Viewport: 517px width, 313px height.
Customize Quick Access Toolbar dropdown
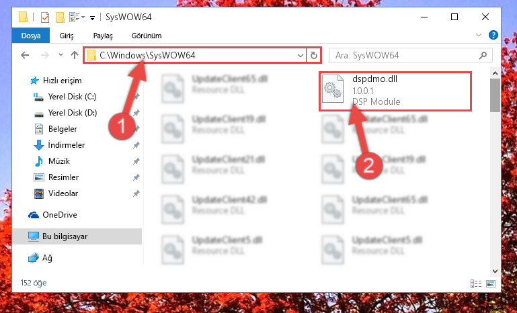pos(93,17)
